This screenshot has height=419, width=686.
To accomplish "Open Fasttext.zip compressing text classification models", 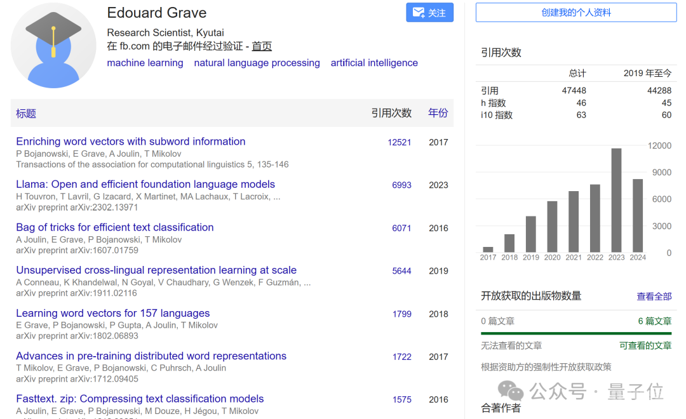I will (x=140, y=399).
